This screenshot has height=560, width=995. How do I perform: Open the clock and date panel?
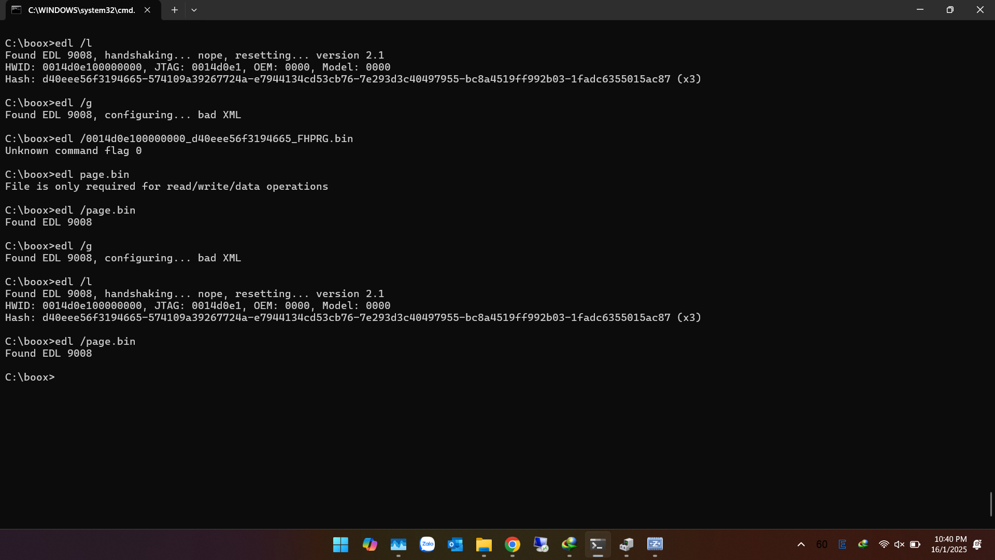coord(949,544)
